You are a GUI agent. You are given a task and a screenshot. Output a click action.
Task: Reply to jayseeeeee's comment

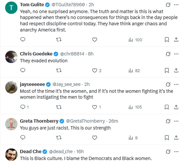23,107
